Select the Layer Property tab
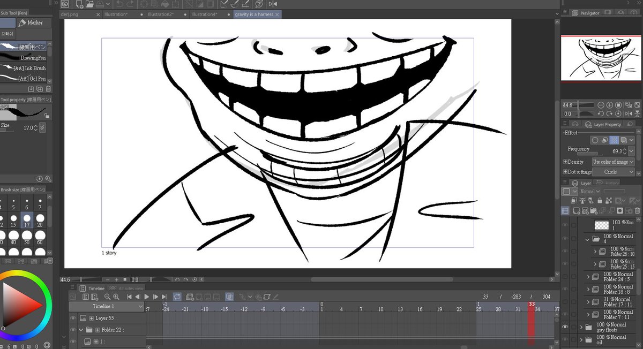This screenshot has height=349, width=643. pyautogui.click(x=603, y=124)
